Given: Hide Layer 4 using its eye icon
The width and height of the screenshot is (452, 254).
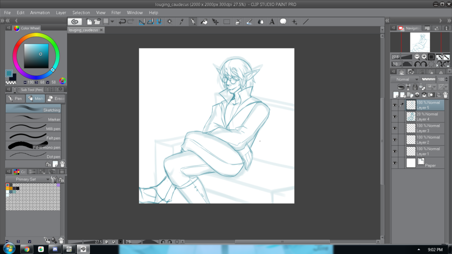Looking at the screenshot, I should coord(395,117).
